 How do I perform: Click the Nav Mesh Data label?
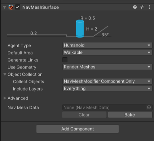tap(23, 107)
